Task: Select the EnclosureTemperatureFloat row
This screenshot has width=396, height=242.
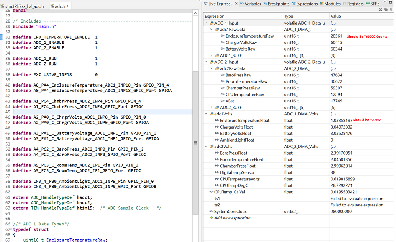Action: pos(298,121)
